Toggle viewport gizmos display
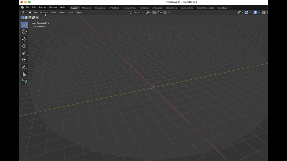The width and height of the screenshot is (287, 161). pyautogui.click(x=246, y=13)
